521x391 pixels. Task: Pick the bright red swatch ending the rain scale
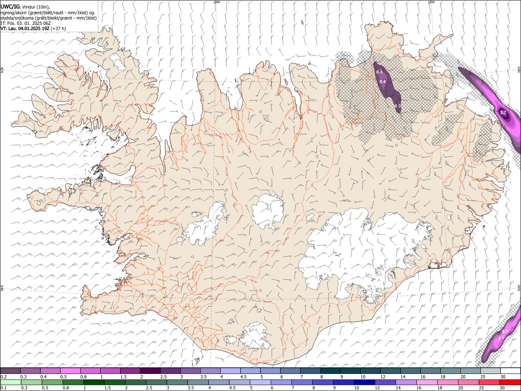pos(510,382)
